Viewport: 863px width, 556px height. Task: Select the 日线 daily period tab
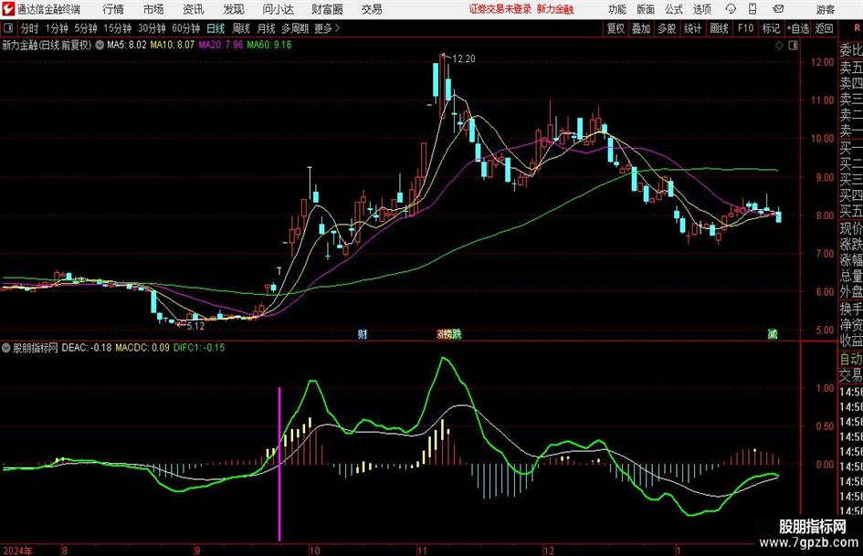coord(216,28)
